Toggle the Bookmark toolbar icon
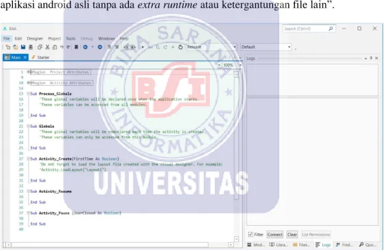384x250 pixels. tap(76, 47)
